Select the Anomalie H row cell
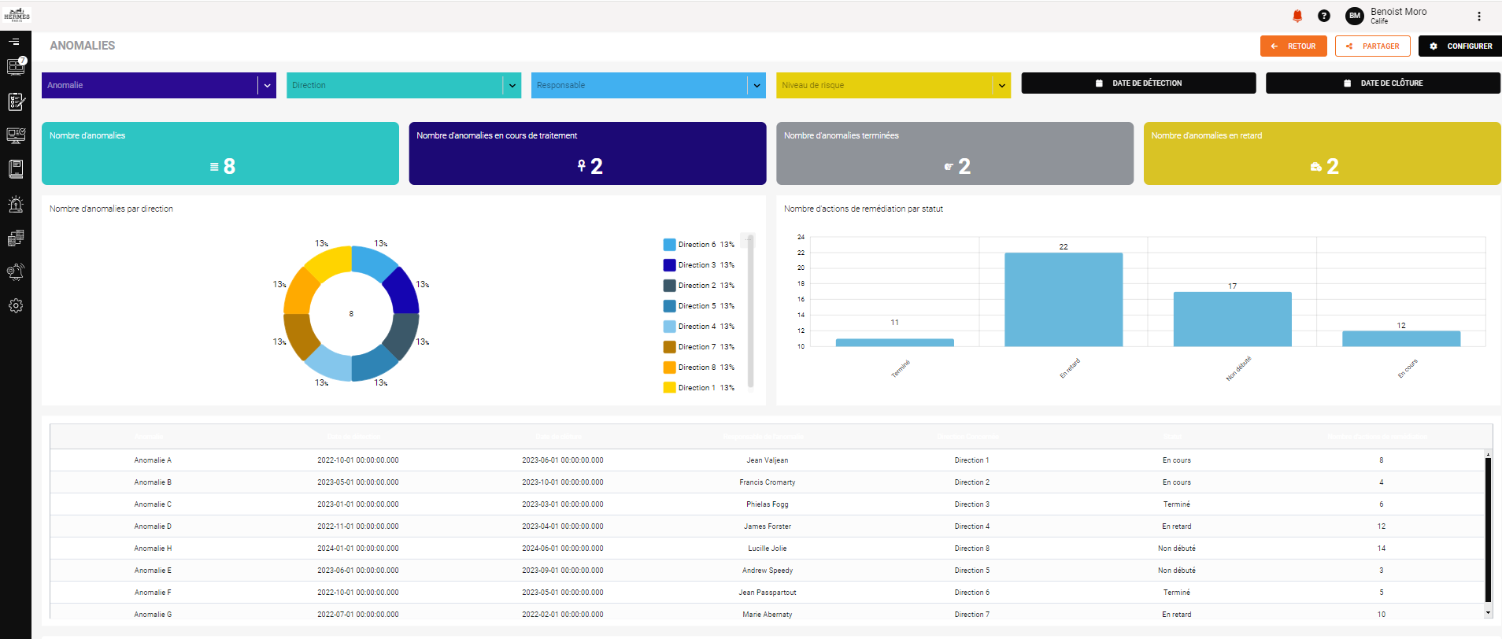 pos(153,549)
